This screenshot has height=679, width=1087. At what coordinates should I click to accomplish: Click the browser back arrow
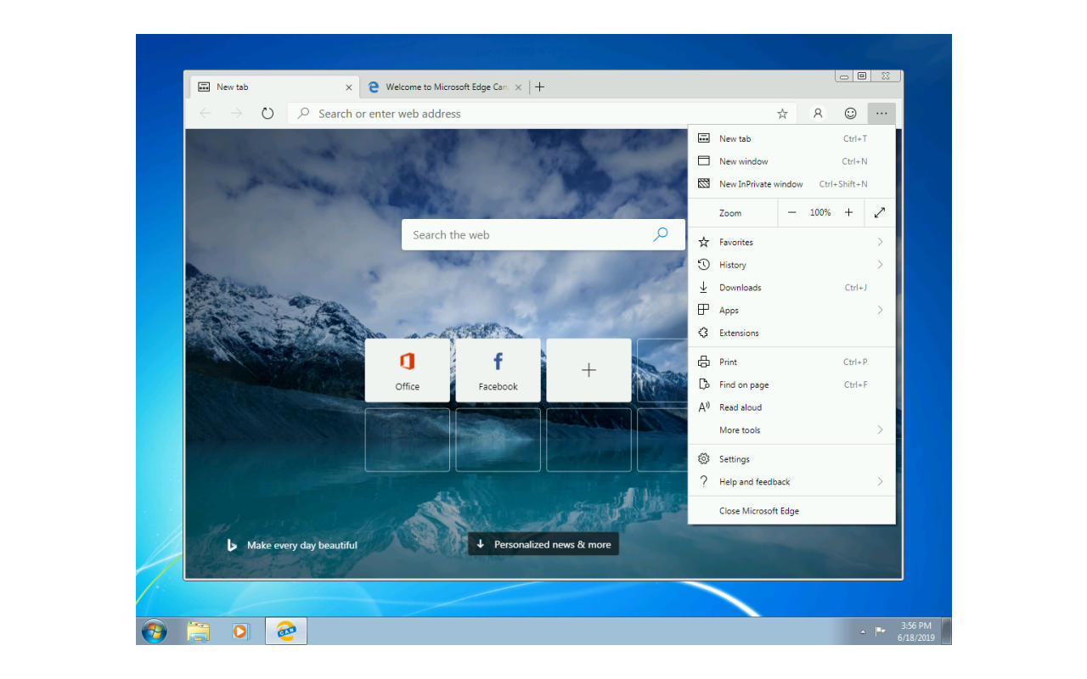pyautogui.click(x=206, y=113)
